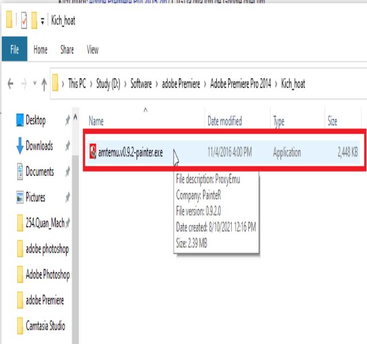Click the 11/4/2016 4:00 PM date cell
The height and width of the screenshot is (344, 367).
click(x=229, y=153)
